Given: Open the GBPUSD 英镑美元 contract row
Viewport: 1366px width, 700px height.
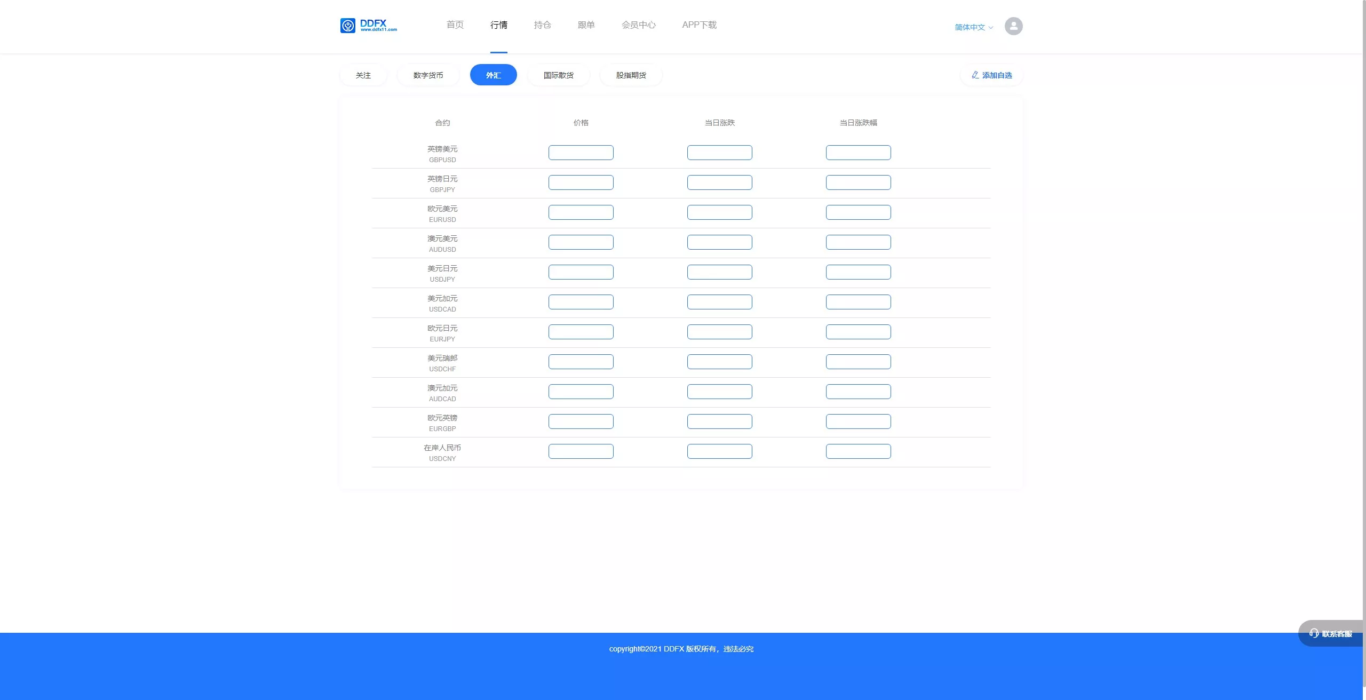Looking at the screenshot, I should click(x=442, y=154).
